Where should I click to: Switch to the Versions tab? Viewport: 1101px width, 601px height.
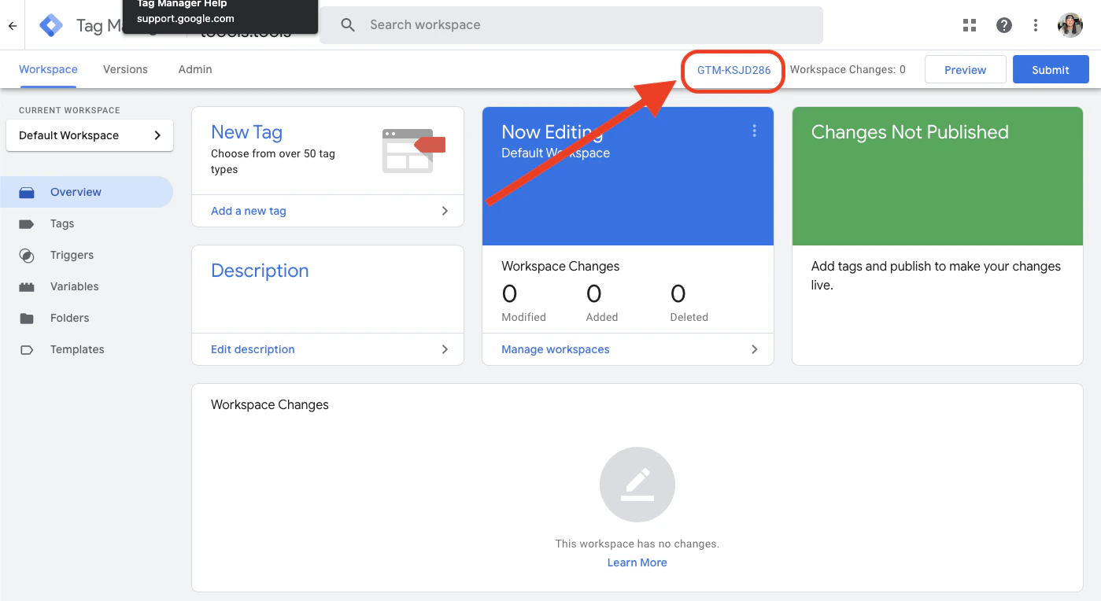point(125,69)
